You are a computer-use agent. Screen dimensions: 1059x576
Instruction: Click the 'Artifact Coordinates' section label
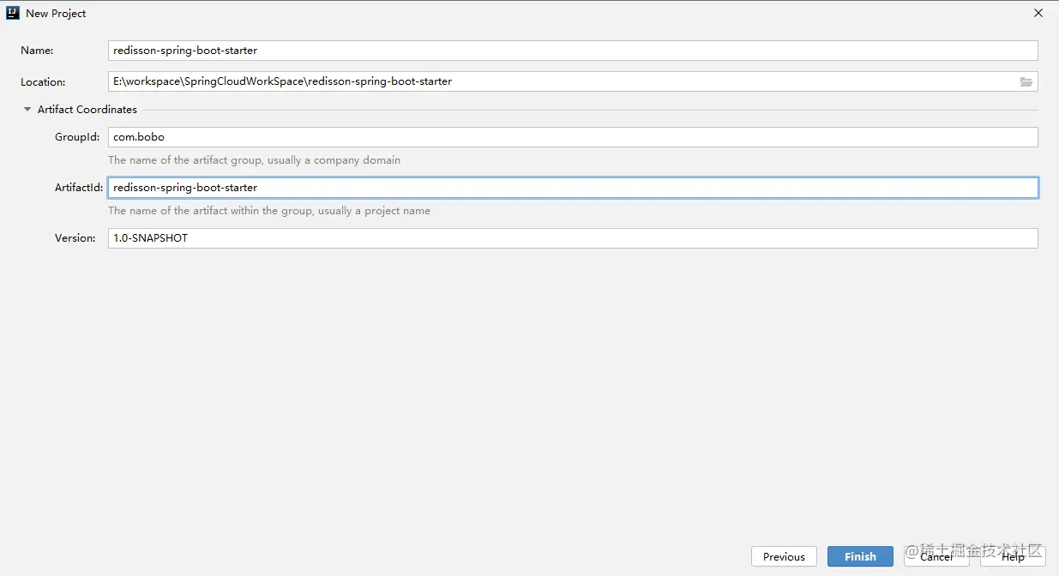pyautogui.click(x=87, y=110)
